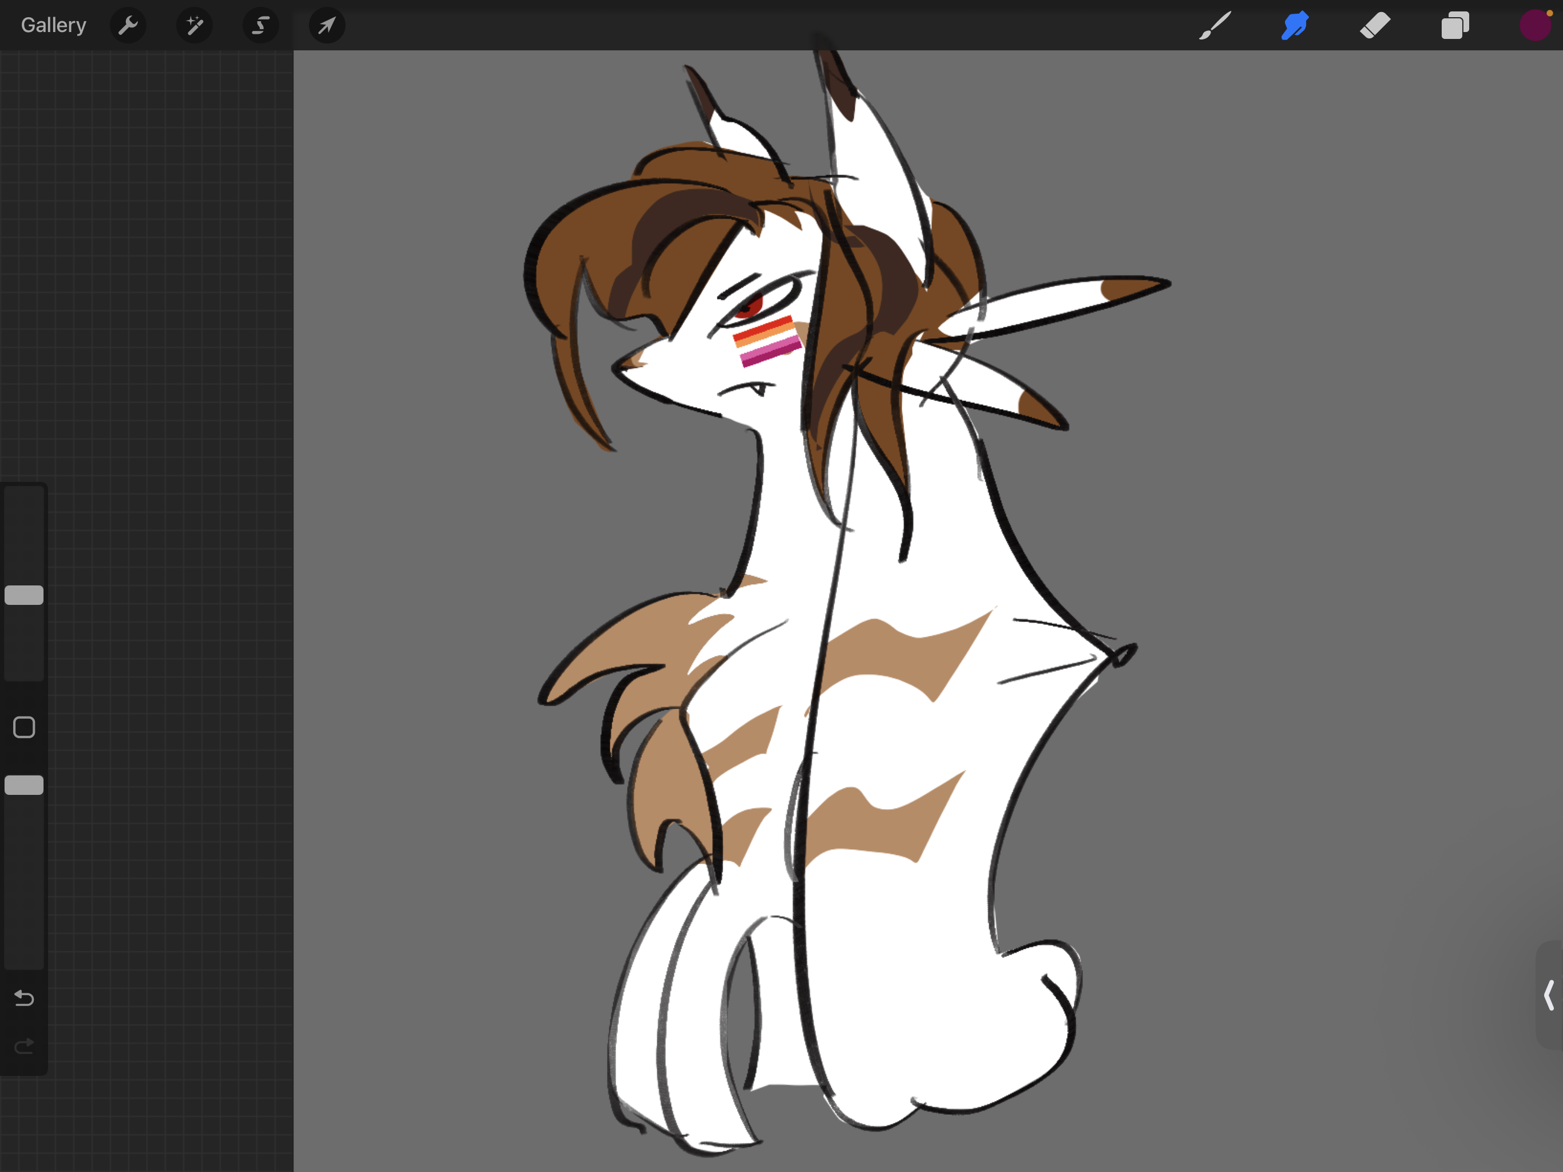
Task: Click the brush opacity slider handle
Action: [x=24, y=785]
